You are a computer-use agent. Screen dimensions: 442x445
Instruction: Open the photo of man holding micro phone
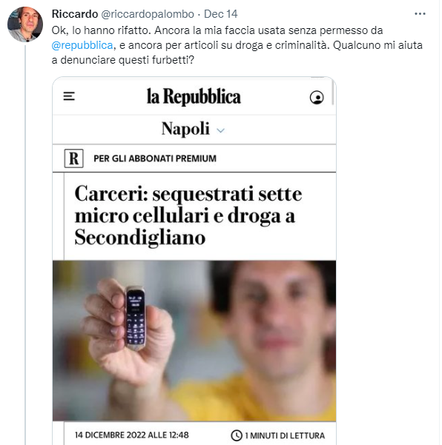pyautogui.click(x=194, y=341)
